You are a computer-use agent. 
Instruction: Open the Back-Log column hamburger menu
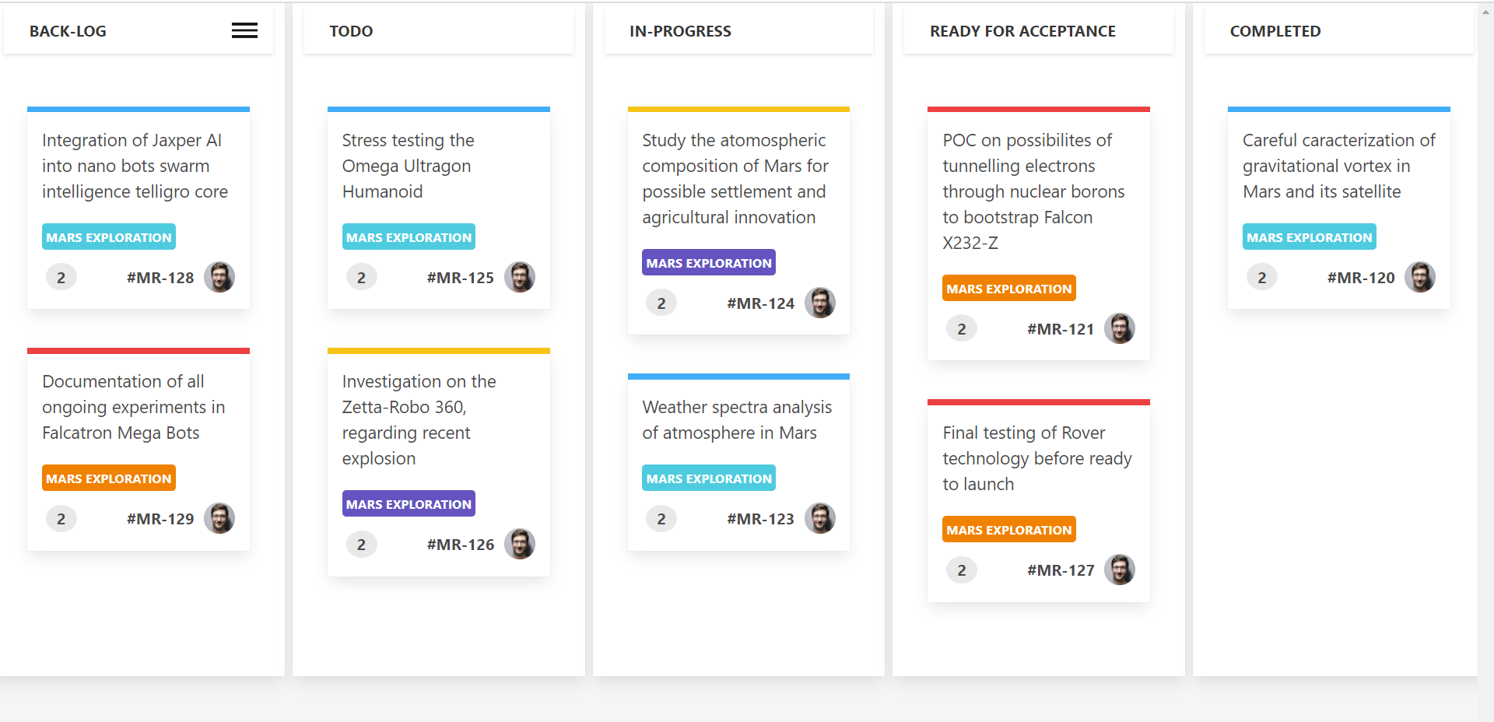244,30
